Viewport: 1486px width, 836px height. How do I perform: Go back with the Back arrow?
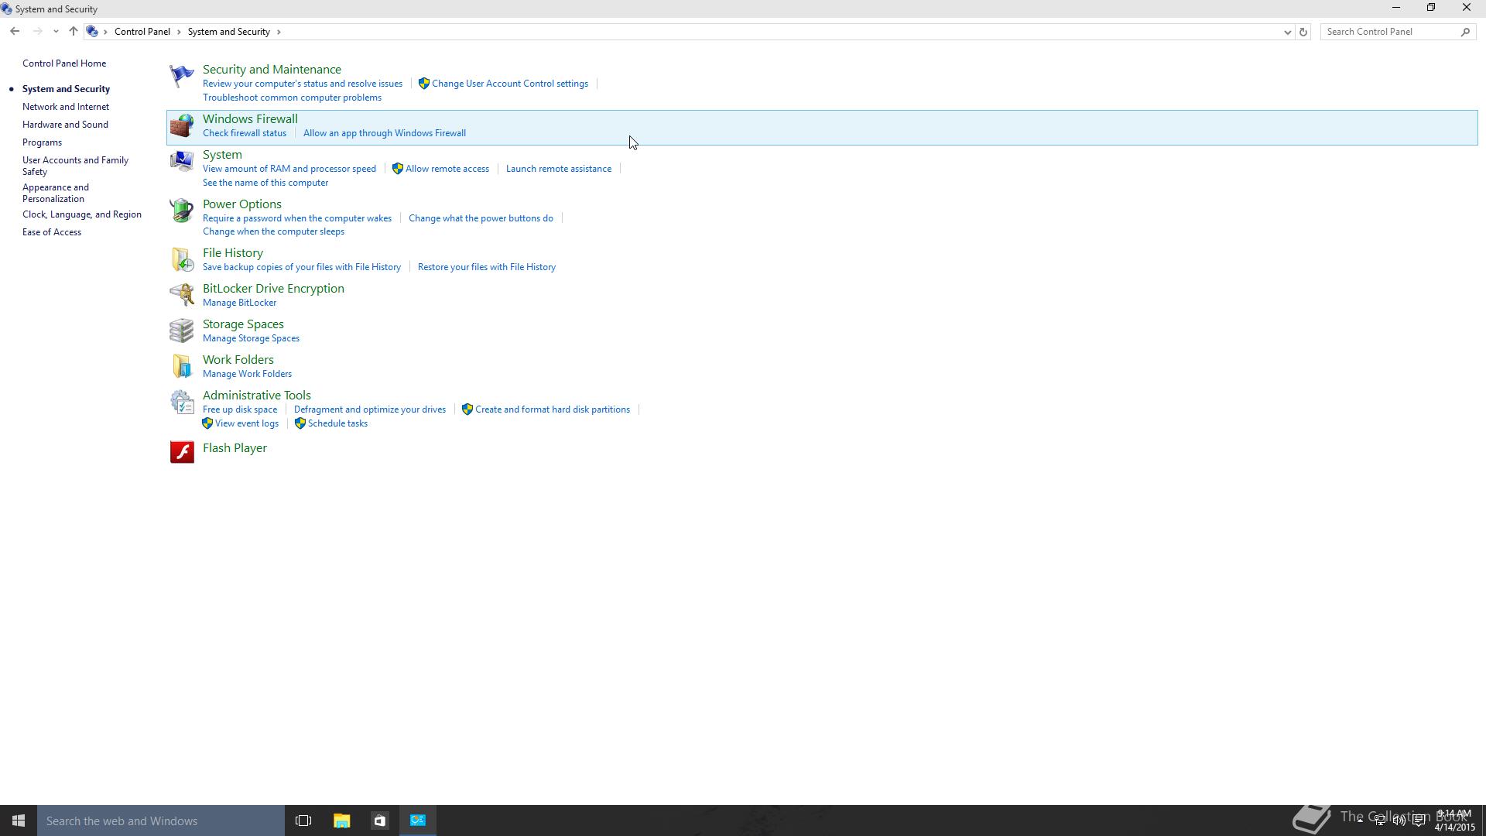click(x=15, y=32)
